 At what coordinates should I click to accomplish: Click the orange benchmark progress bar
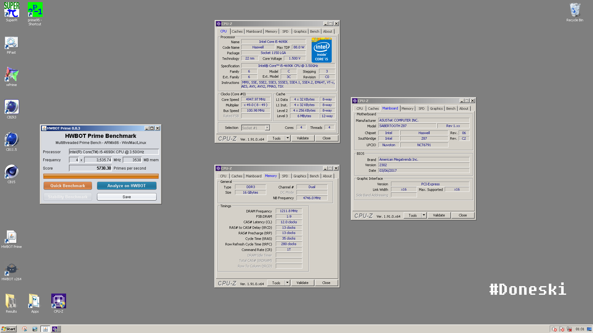101,176
